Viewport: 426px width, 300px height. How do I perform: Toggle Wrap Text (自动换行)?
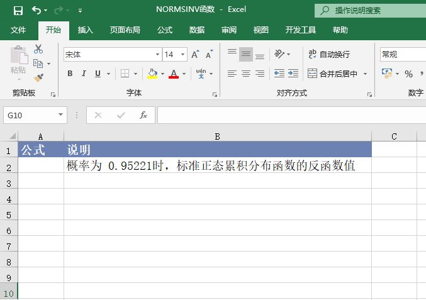(x=329, y=55)
